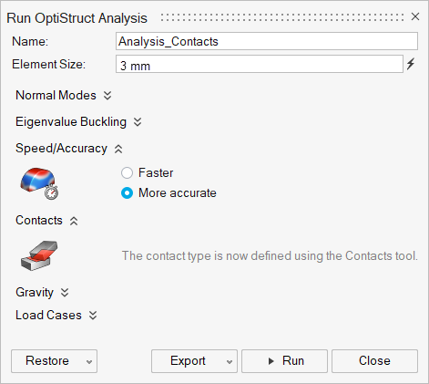The height and width of the screenshot is (384, 429).
Task: Expand the Normal Modes section
Action: pos(107,96)
